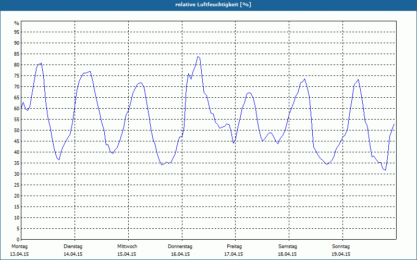Viewport: 417px width, 260px height.
Task: Click the date 19.04.15
Action: point(341,254)
